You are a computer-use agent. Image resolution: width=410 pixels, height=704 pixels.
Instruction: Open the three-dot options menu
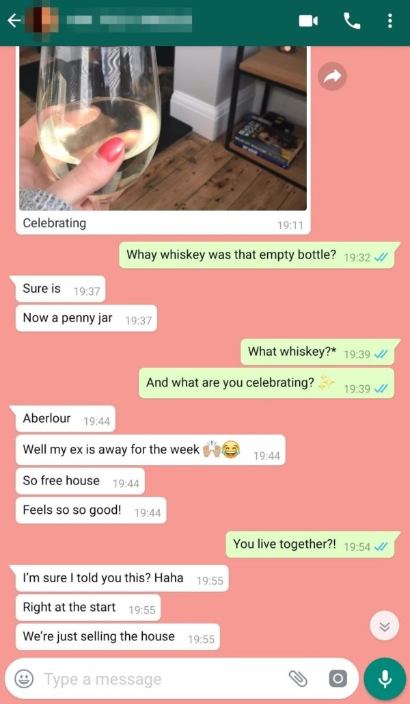389,21
